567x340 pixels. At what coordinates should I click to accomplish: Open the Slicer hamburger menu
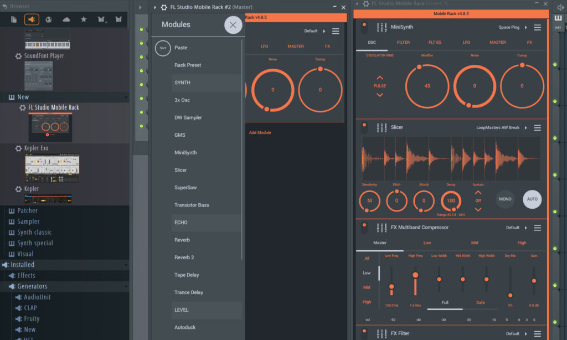pyautogui.click(x=537, y=128)
